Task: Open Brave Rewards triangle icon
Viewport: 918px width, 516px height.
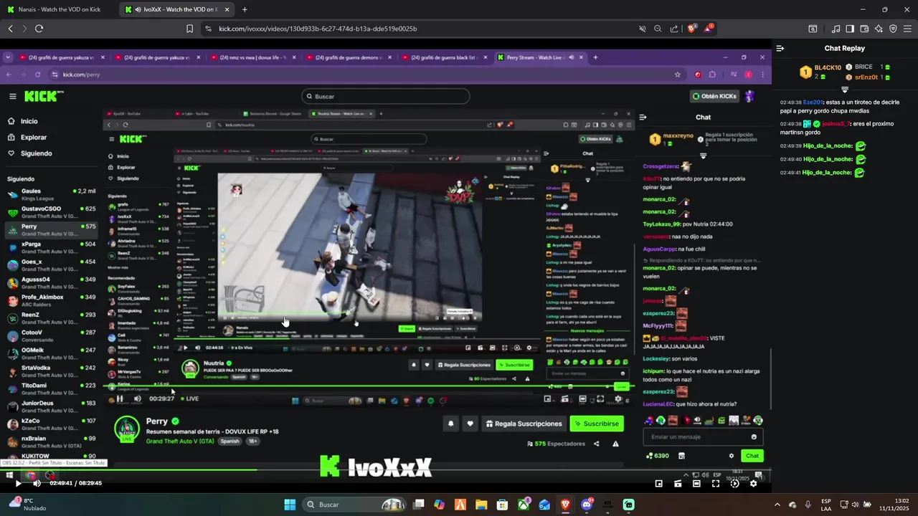Action: 709,28
